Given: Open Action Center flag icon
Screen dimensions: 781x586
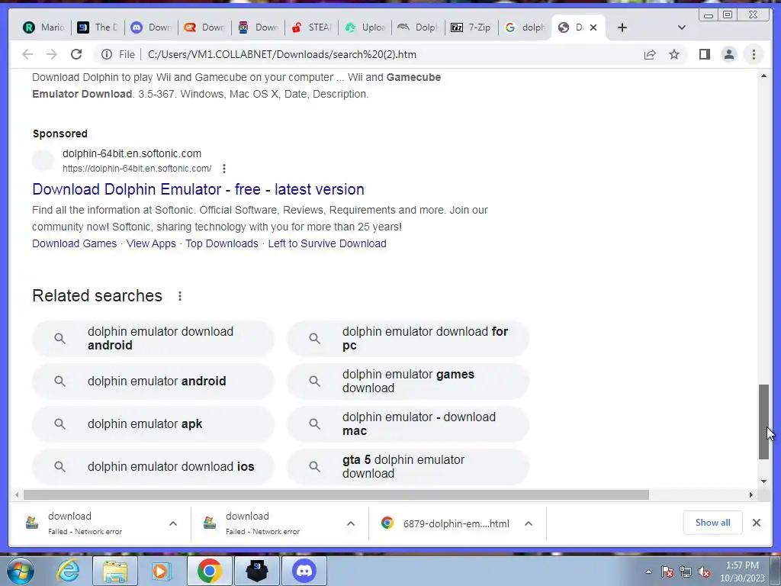Looking at the screenshot, I should click(x=667, y=572).
